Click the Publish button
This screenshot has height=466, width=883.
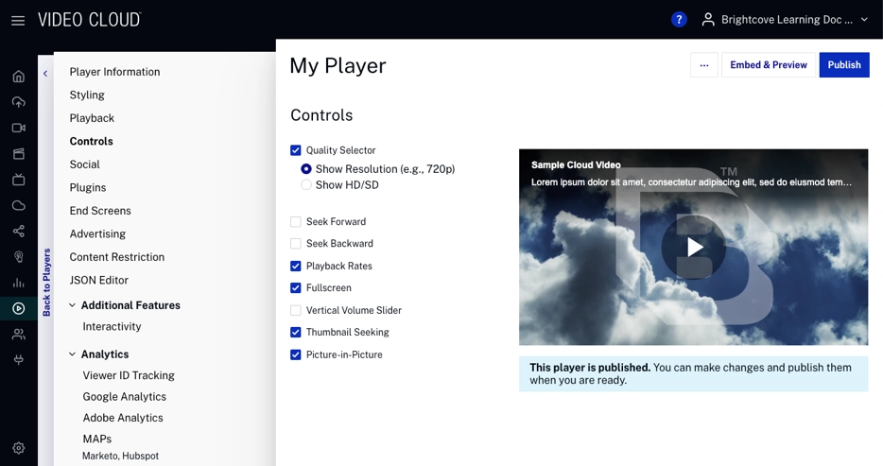[843, 65]
